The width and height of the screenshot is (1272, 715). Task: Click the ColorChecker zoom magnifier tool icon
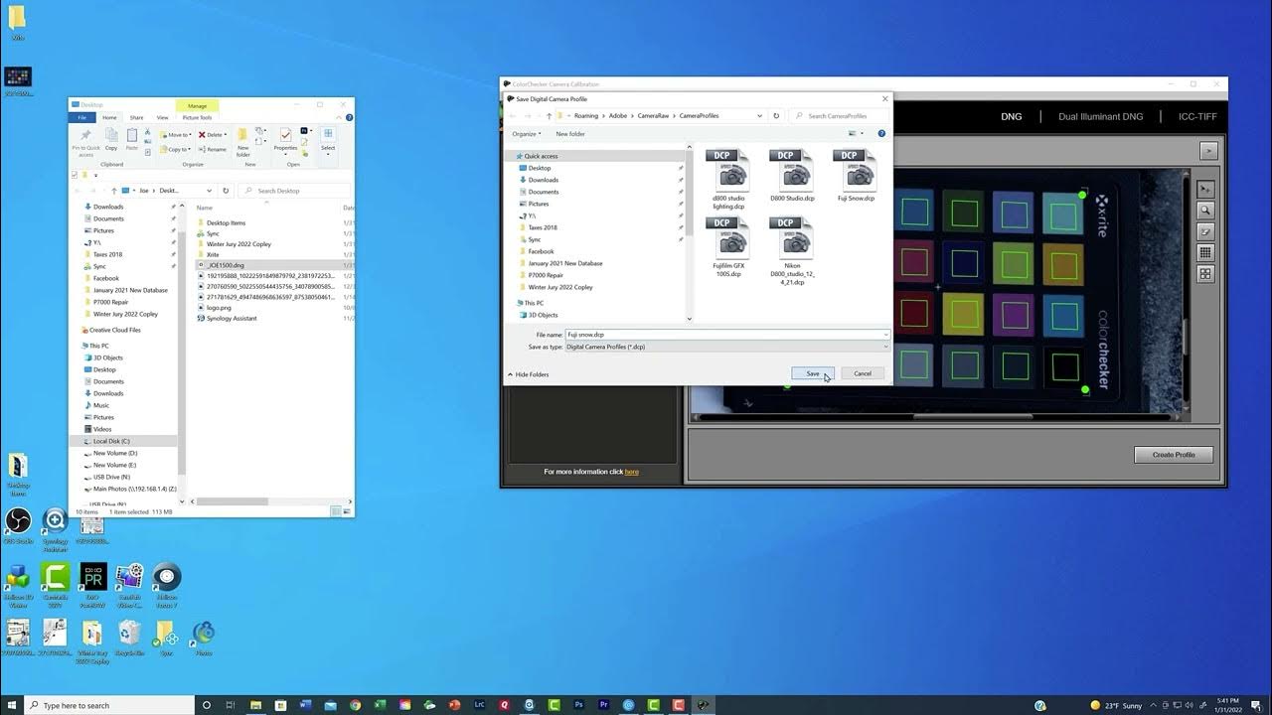pos(1205,211)
